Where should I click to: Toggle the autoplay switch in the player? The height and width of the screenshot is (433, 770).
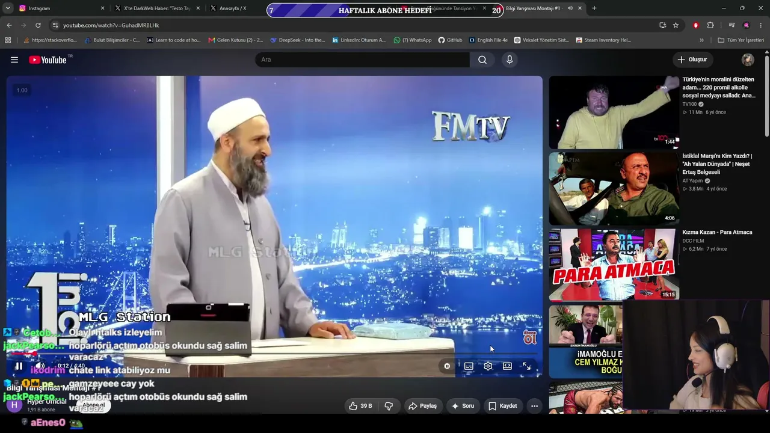pos(447,366)
